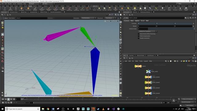Click scene view back navigation arrow

click(2, 15)
